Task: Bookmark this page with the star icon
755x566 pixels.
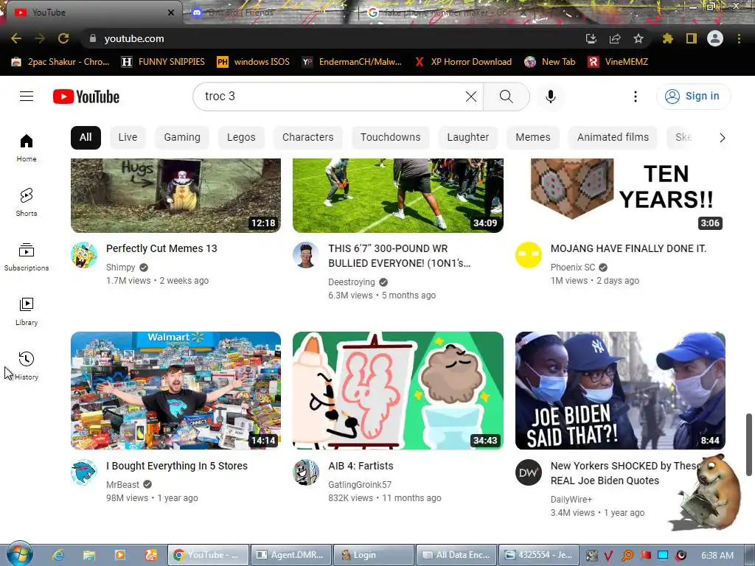Action: click(x=639, y=38)
